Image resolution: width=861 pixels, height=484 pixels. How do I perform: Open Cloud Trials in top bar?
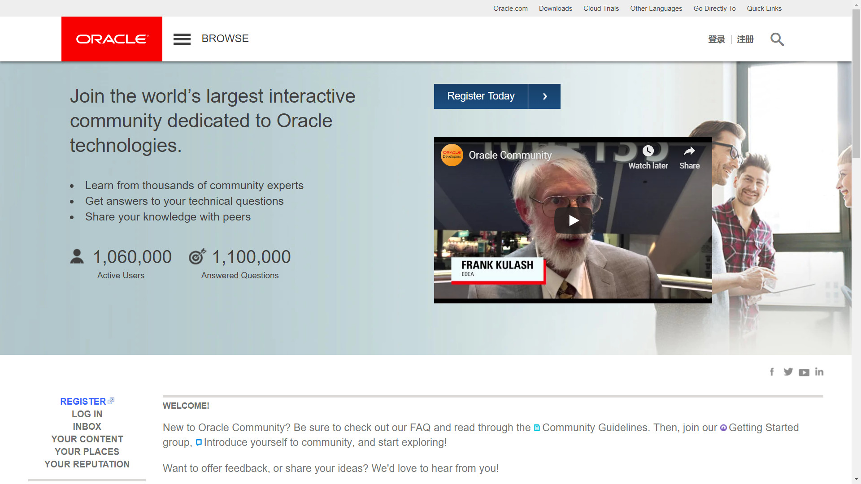coord(601,9)
